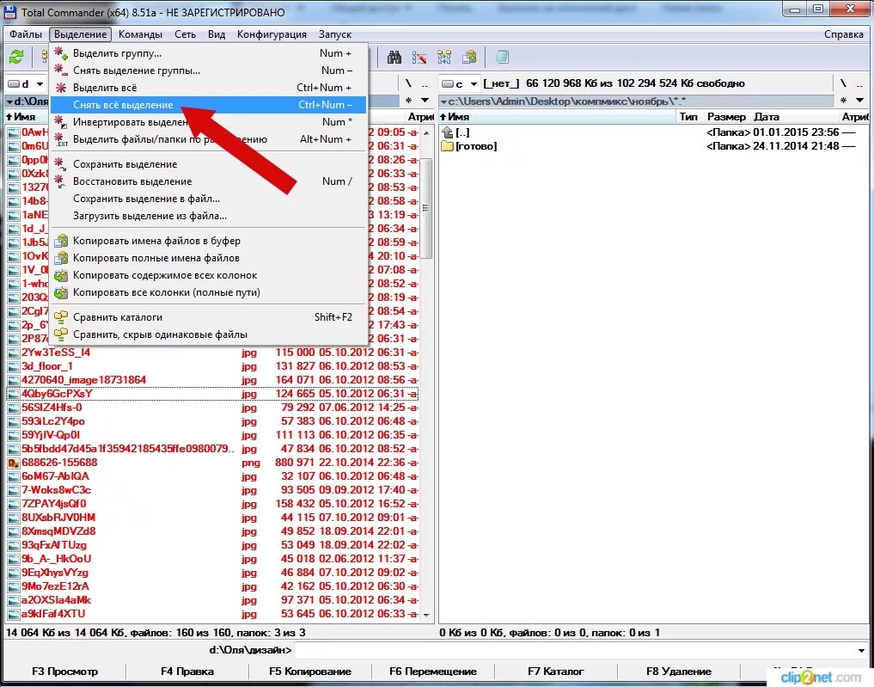Open right panel path history at c:\Users\Admin
The image size is (874, 687).
(443, 101)
